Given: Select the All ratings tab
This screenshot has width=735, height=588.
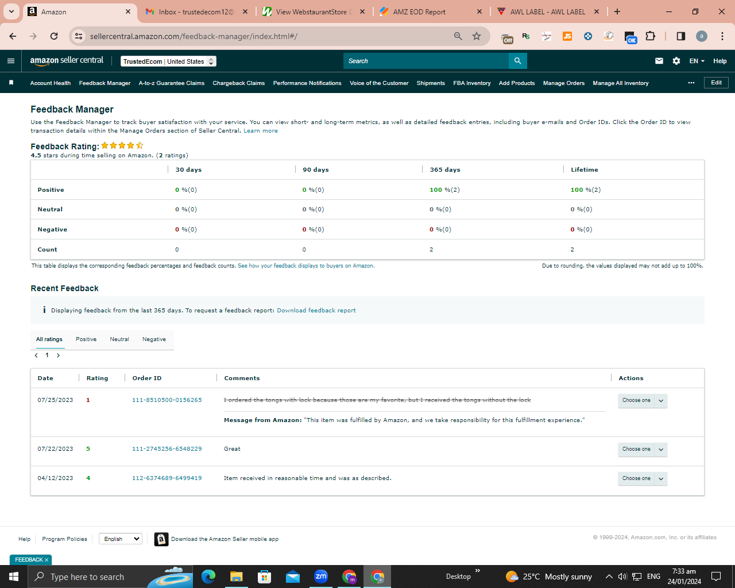Looking at the screenshot, I should point(49,339).
